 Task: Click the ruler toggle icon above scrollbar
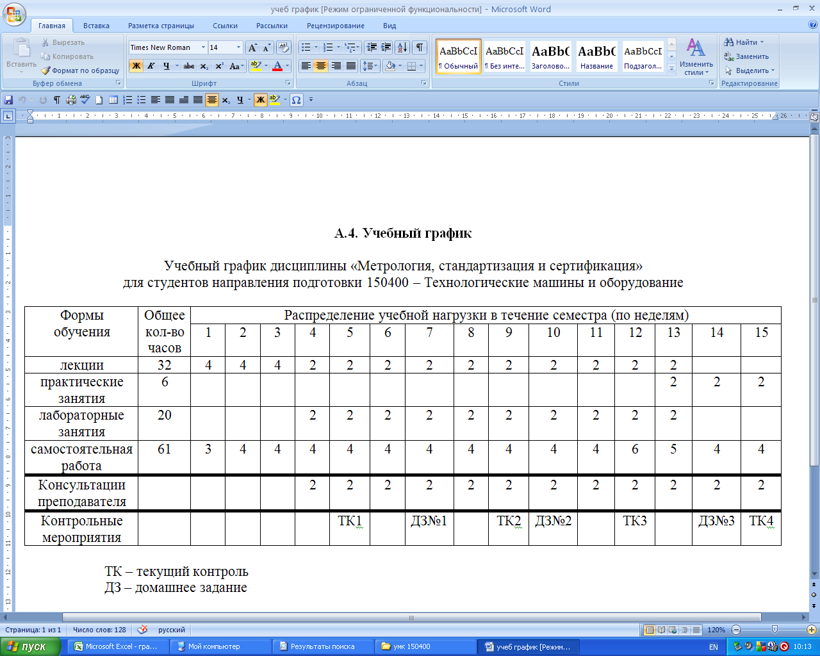(x=814, y=117)
